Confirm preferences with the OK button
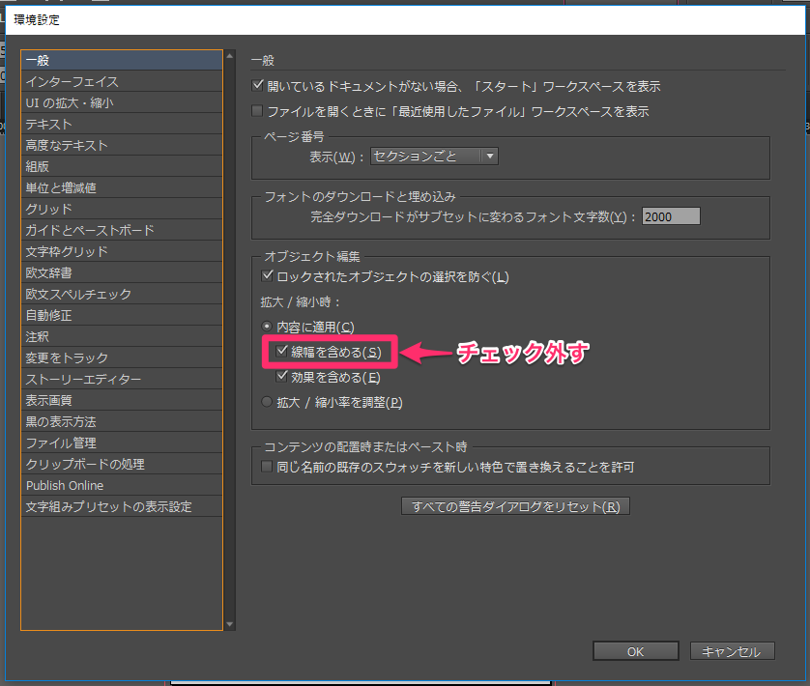This screenshot has width=810, height=686. point(635,651)
